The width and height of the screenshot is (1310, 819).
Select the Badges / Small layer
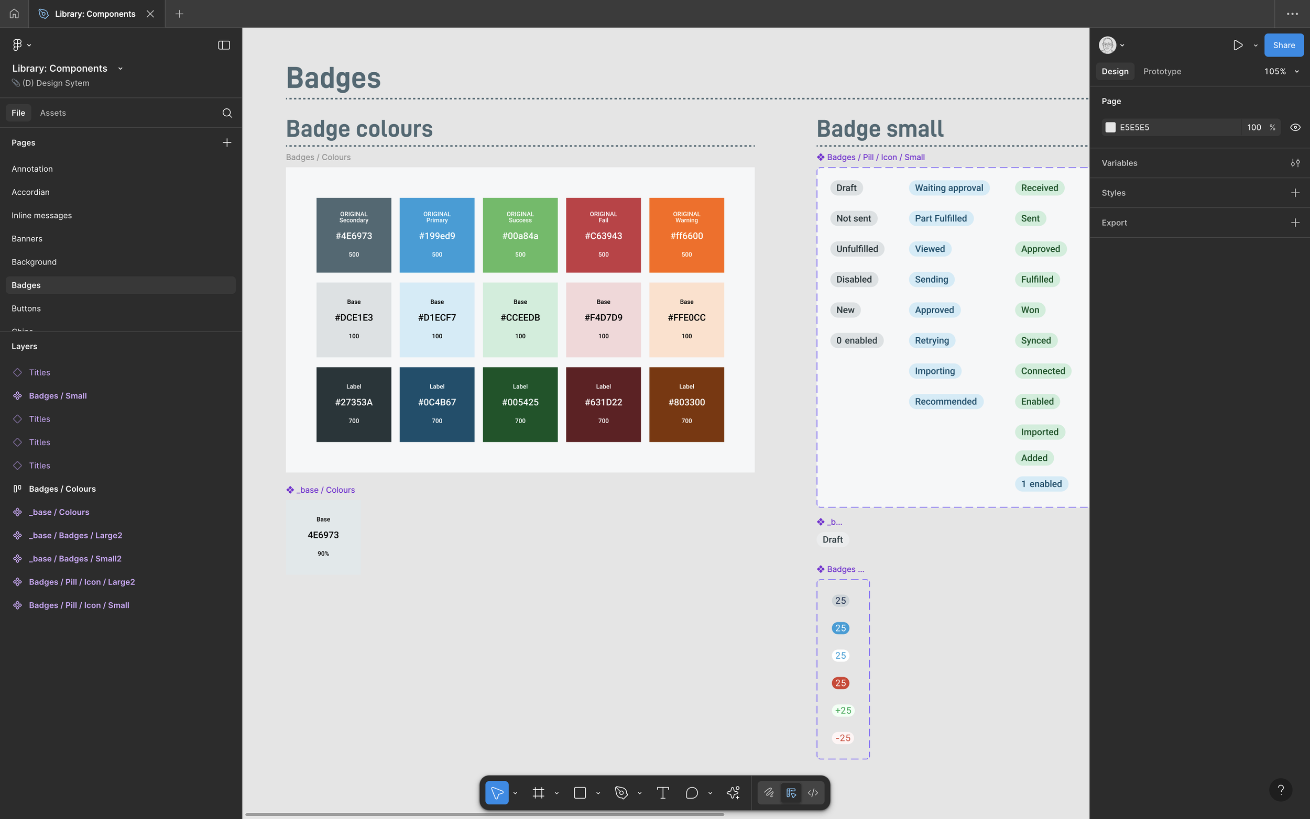[58, 395]
